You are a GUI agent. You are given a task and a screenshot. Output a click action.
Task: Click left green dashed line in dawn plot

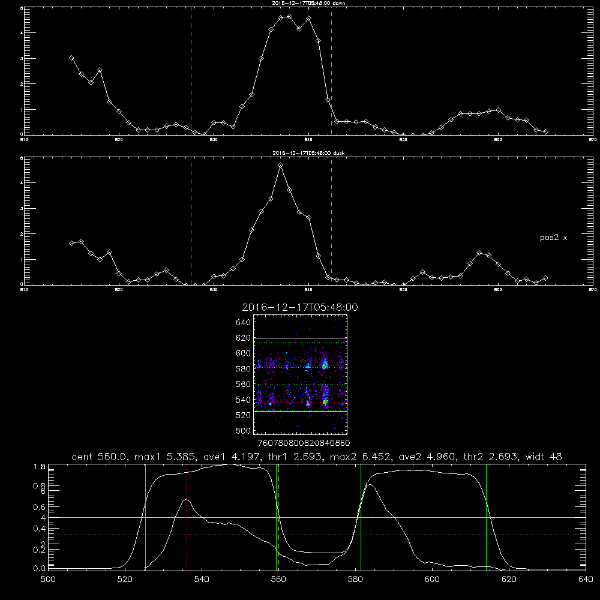coord(191,71)
